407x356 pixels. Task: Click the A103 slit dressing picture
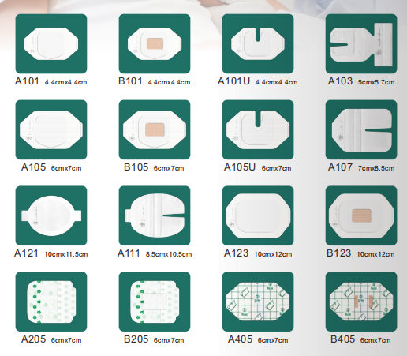(361, 43)
